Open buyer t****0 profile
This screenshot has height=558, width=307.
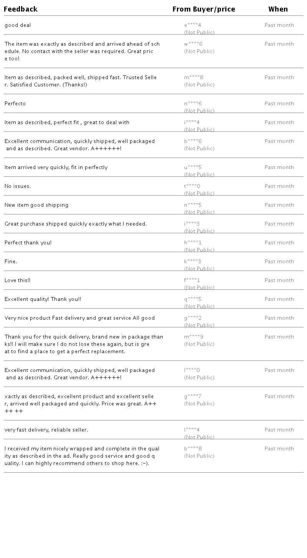click(192, 186)
